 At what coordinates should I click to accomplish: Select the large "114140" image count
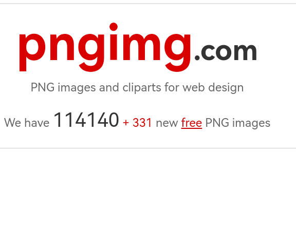coord(86,120)
